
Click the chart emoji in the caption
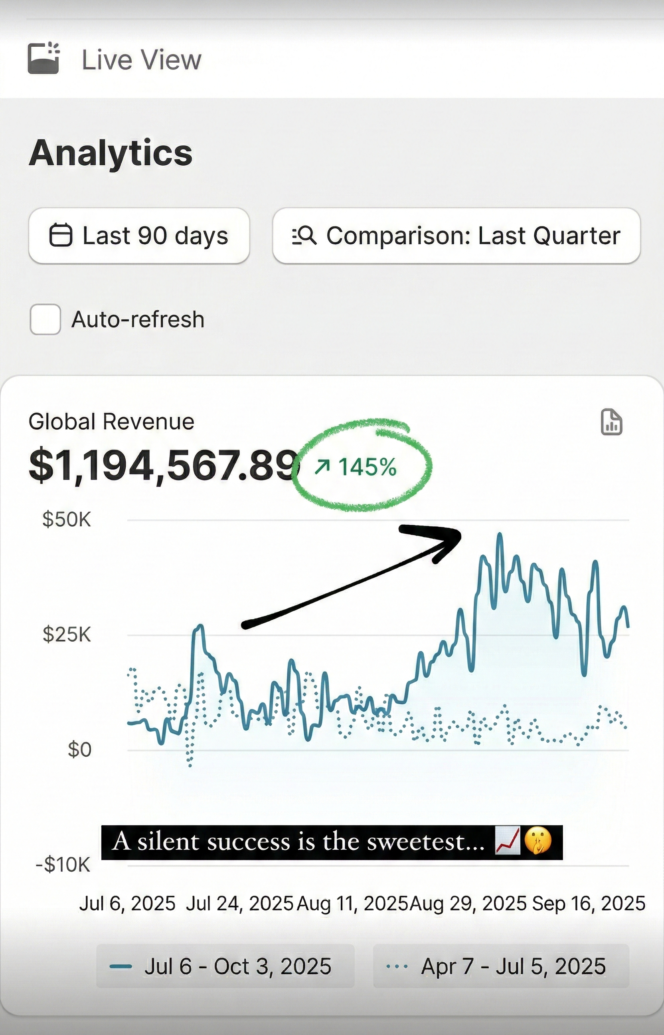(508, 840)
